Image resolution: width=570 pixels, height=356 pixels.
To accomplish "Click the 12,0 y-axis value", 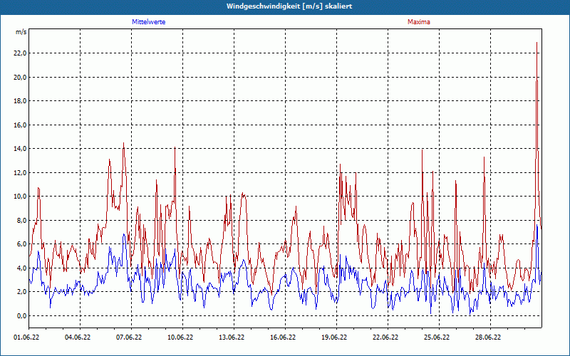I will 21,172.
